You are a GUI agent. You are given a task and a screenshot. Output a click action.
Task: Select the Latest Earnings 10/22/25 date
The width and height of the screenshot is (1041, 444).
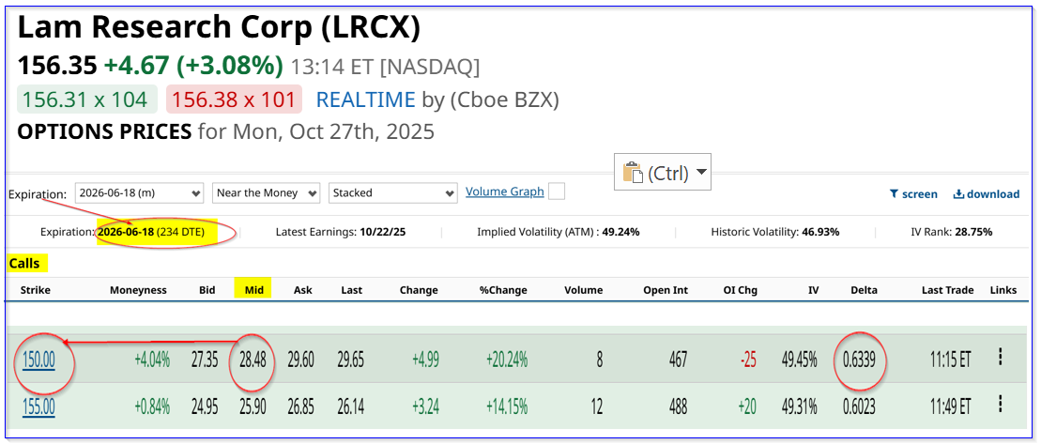pyautogui.click(x=380, y=232)
